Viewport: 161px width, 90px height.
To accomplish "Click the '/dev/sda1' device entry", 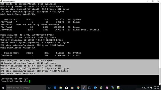I will (6, 22).
